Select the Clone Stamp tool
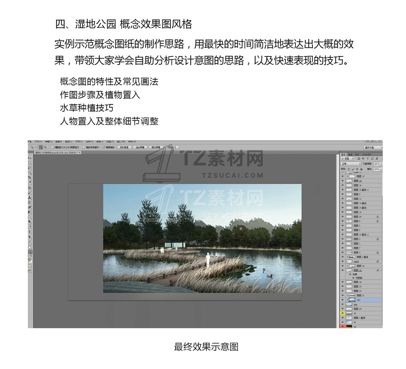 (x=30, y=197)
